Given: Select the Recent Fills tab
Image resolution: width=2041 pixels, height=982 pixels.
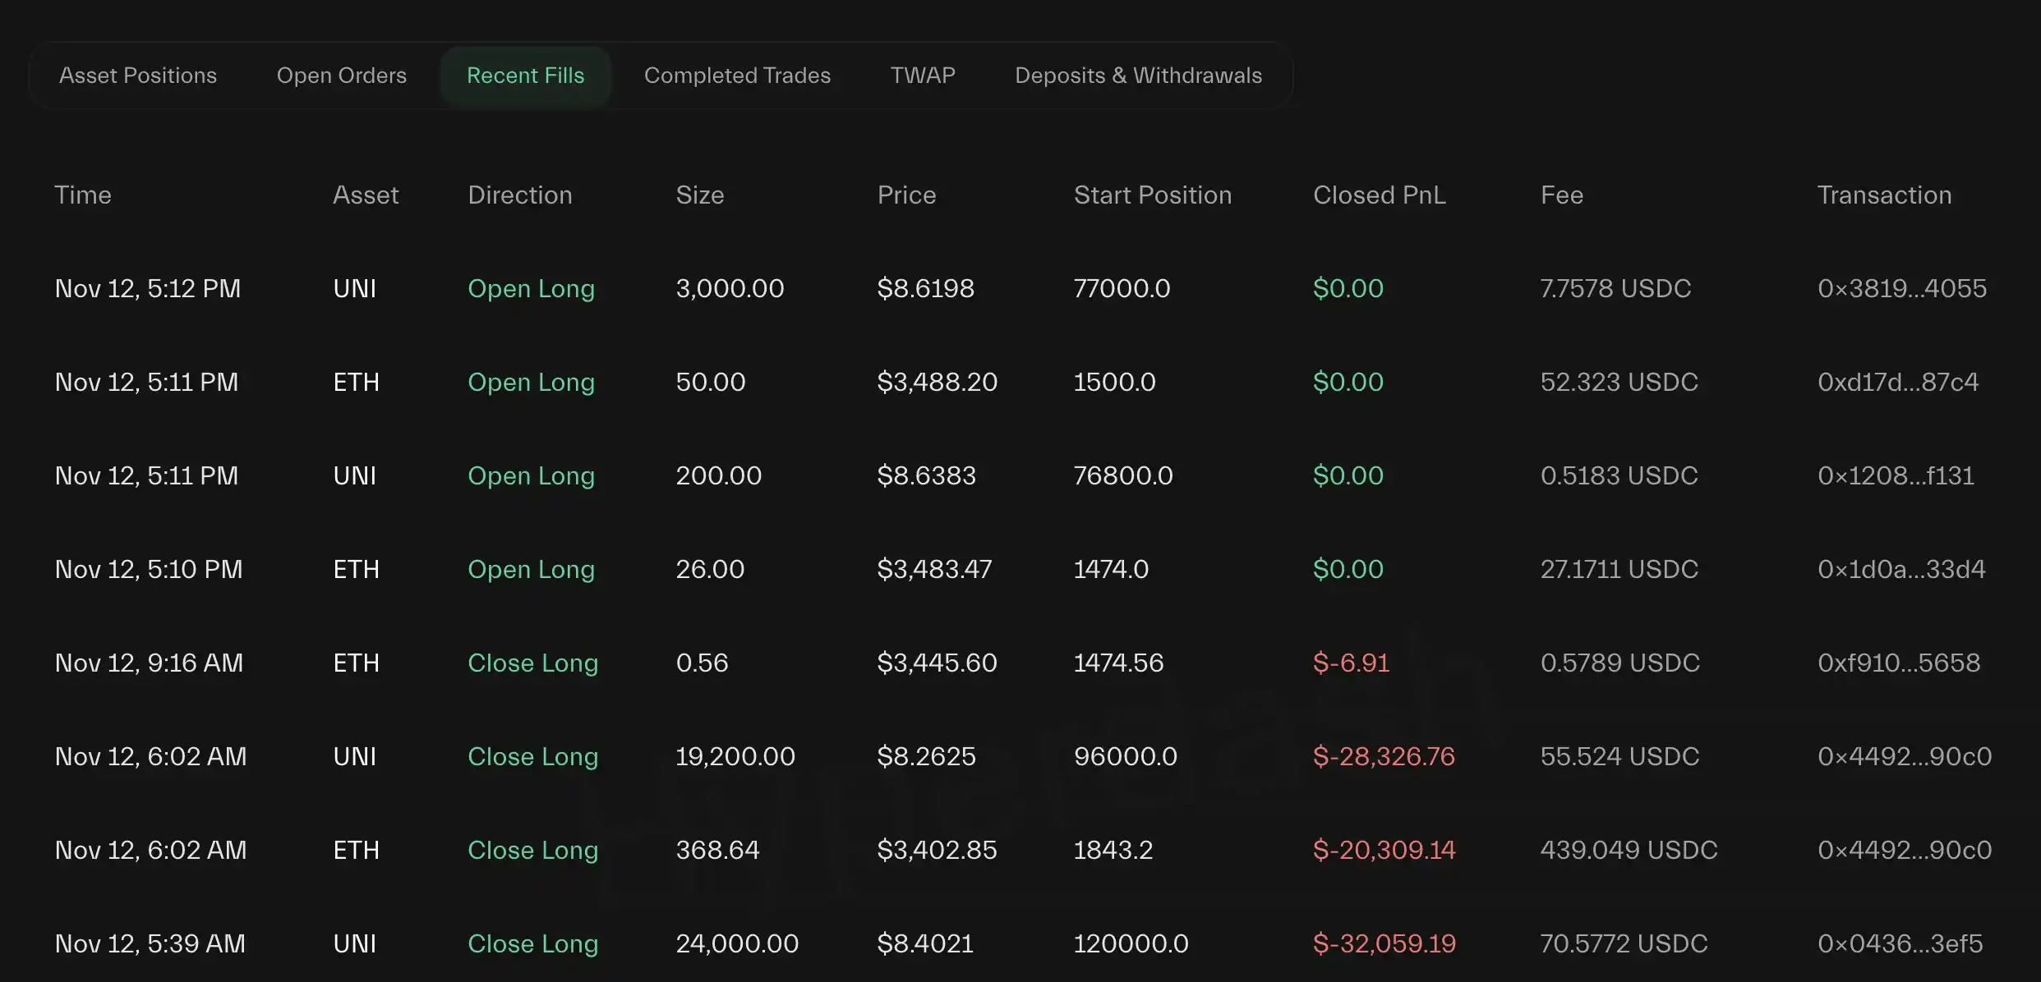Looking at the screenshot, I should 525,76.
